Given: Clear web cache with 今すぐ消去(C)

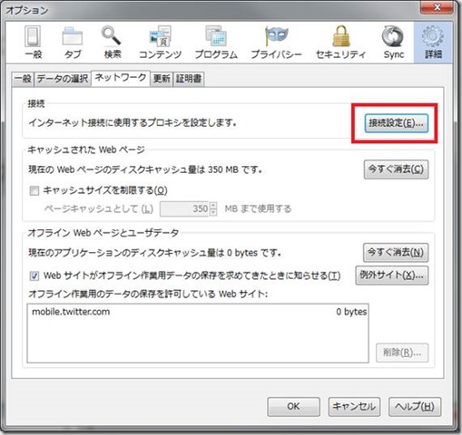Looking at the screenshot, I should (396, 169).
